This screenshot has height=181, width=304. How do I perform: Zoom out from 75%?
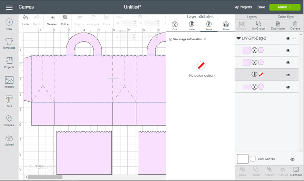click(x=30, y=167)
